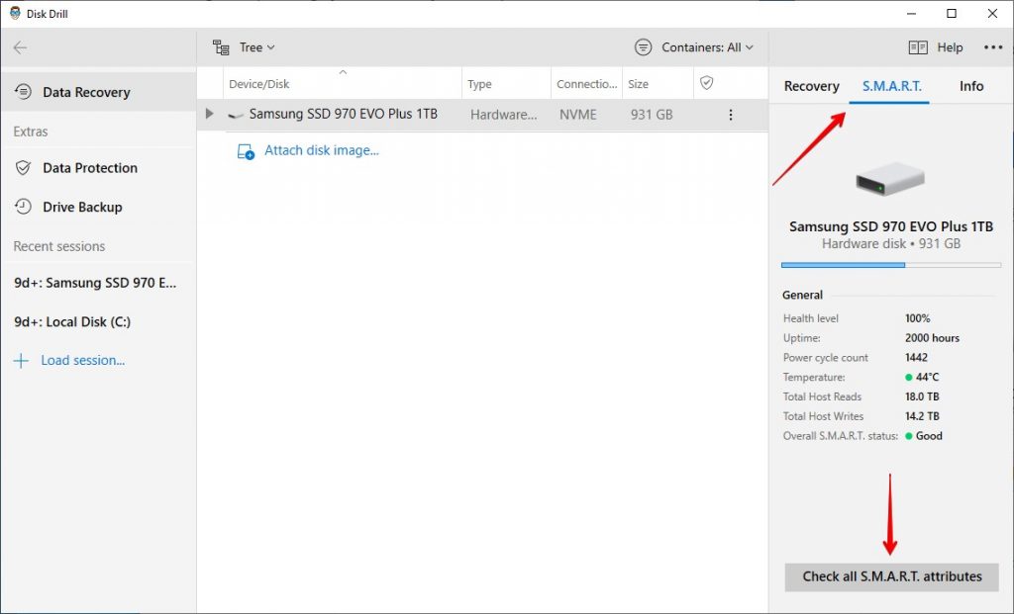
Task: Click the disk capacity usage bar
Action: pyautogui.click(x=890, y=264)
